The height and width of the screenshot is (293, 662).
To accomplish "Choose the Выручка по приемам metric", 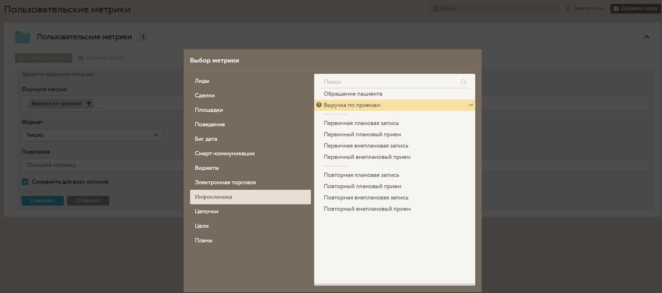I will 394,105.
